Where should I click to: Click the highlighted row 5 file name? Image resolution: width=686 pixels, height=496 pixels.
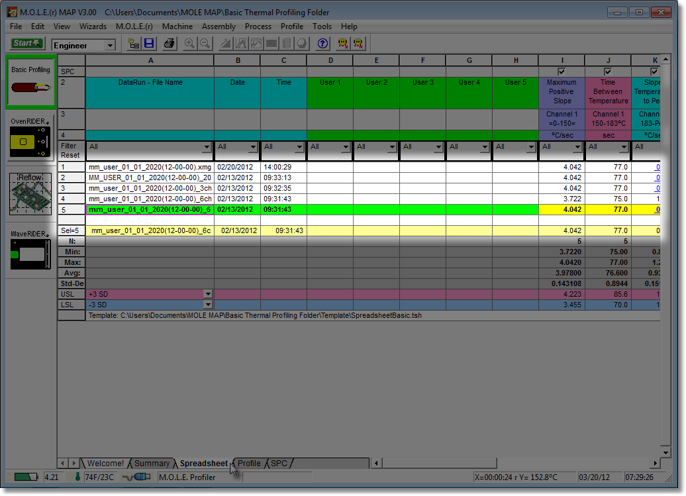pyautogui.click(x=150, y=209)
